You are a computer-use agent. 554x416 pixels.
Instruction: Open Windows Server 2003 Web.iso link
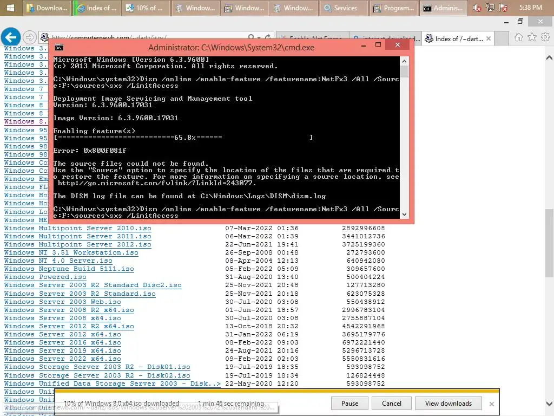click(63, 302)
